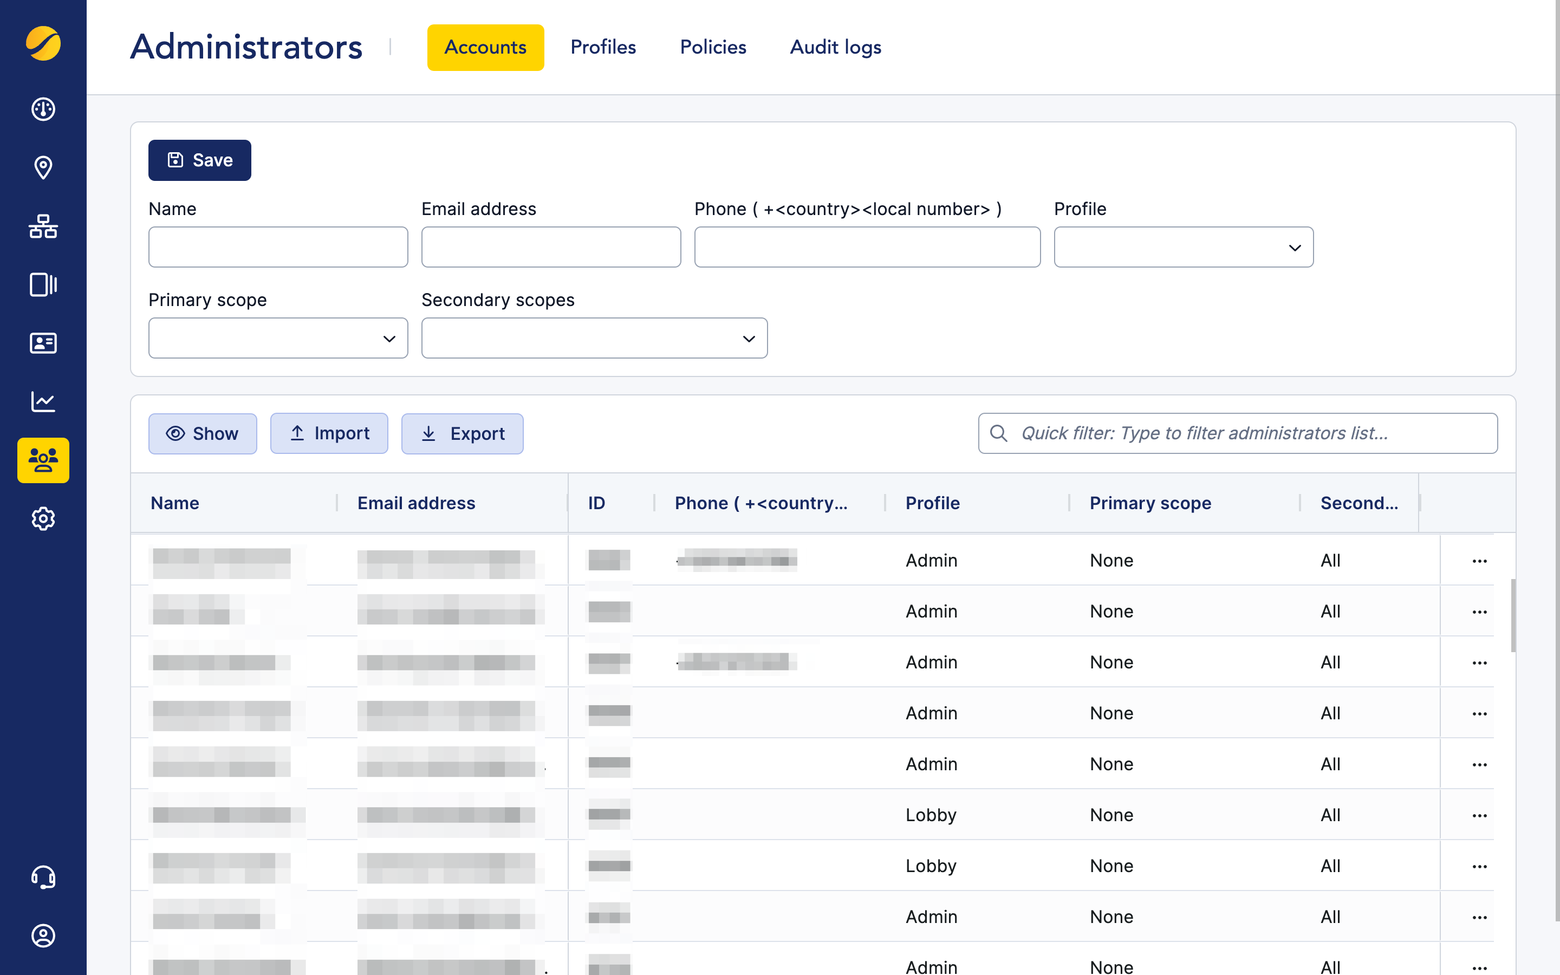Open the settings gear in the sidebar
This screenshot has height=975, width=1560.
43,518
